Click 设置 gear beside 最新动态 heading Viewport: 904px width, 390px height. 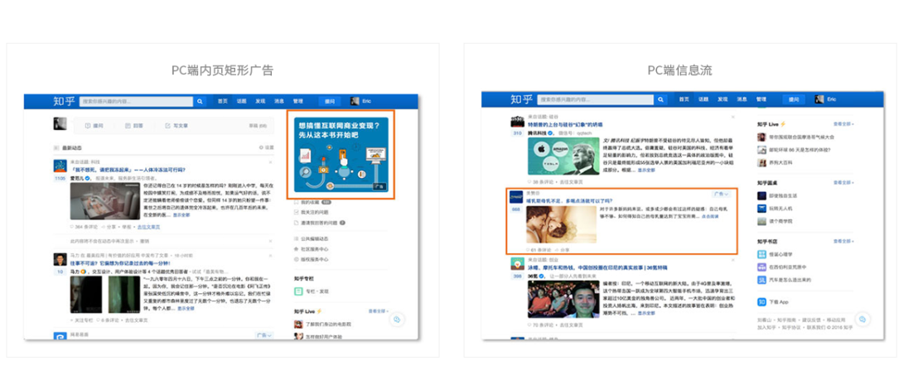(259, 147)
